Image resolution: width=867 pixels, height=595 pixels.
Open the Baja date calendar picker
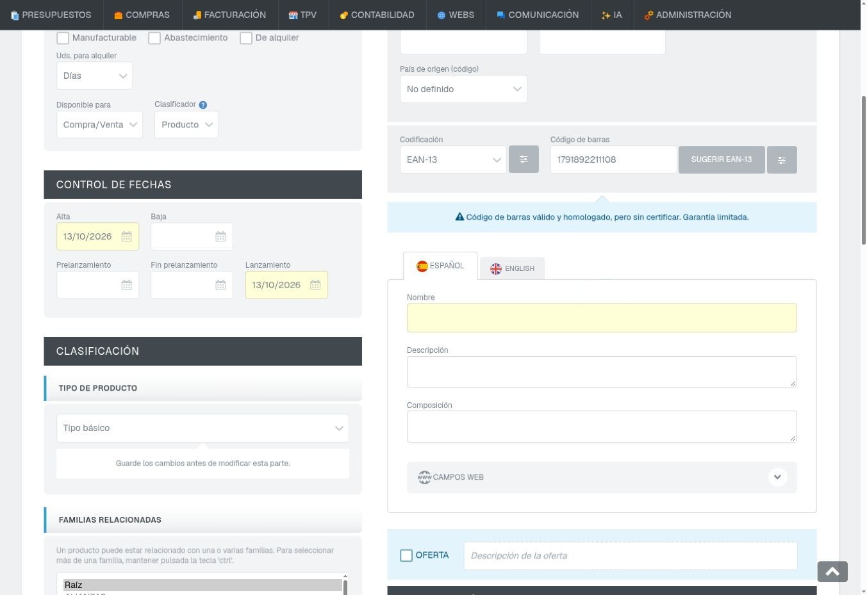pyautogui.click(x=220, y=236)
